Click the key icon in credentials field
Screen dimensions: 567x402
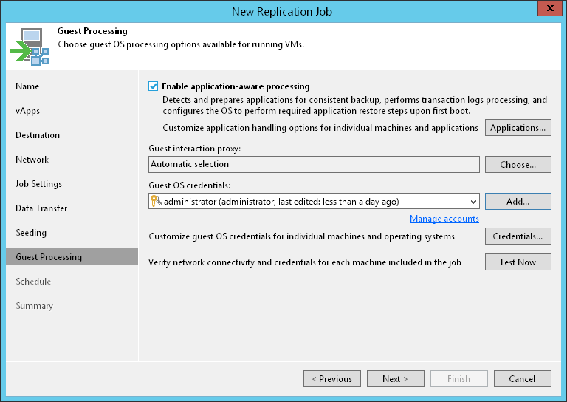click(156, 201)
